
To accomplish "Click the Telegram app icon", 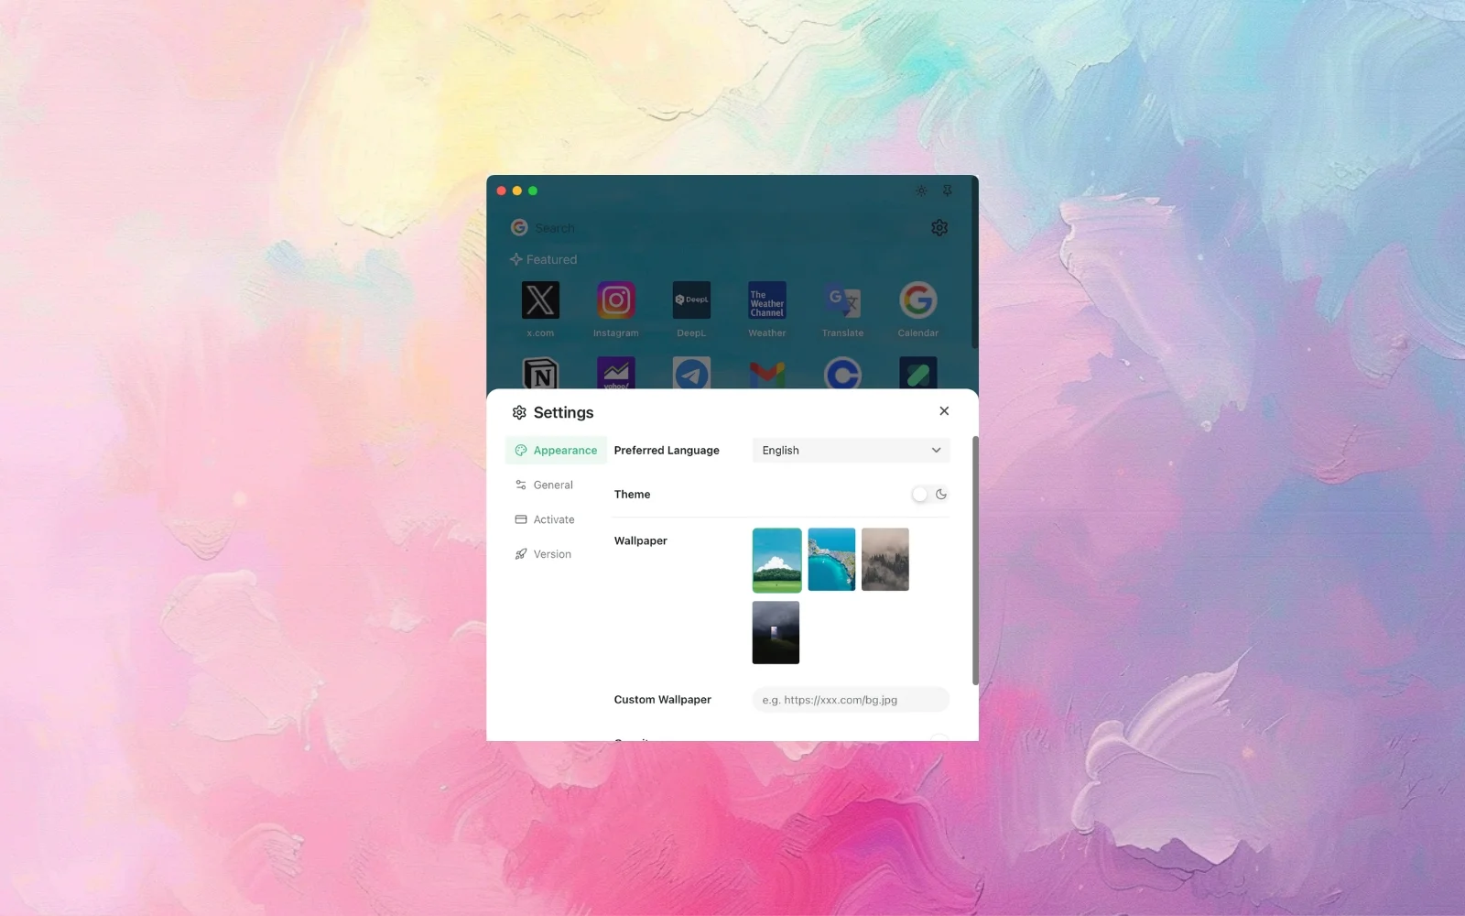I will [691, 374].
